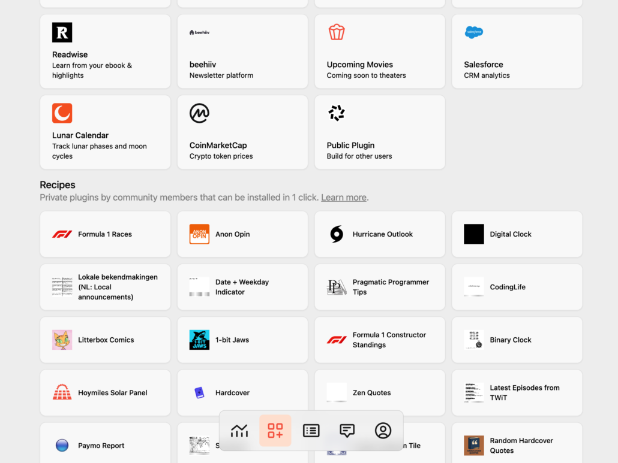Select the beehiiv newsletter plugin
This screenshot has width=618, height=463.
pos(242,52)
